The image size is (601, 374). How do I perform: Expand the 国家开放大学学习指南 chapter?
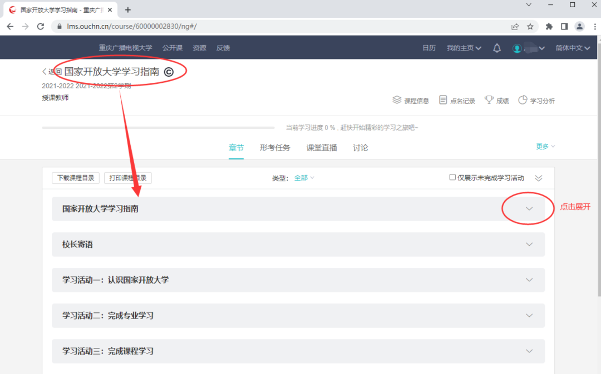pyautogui.click(x=529, y=208)
